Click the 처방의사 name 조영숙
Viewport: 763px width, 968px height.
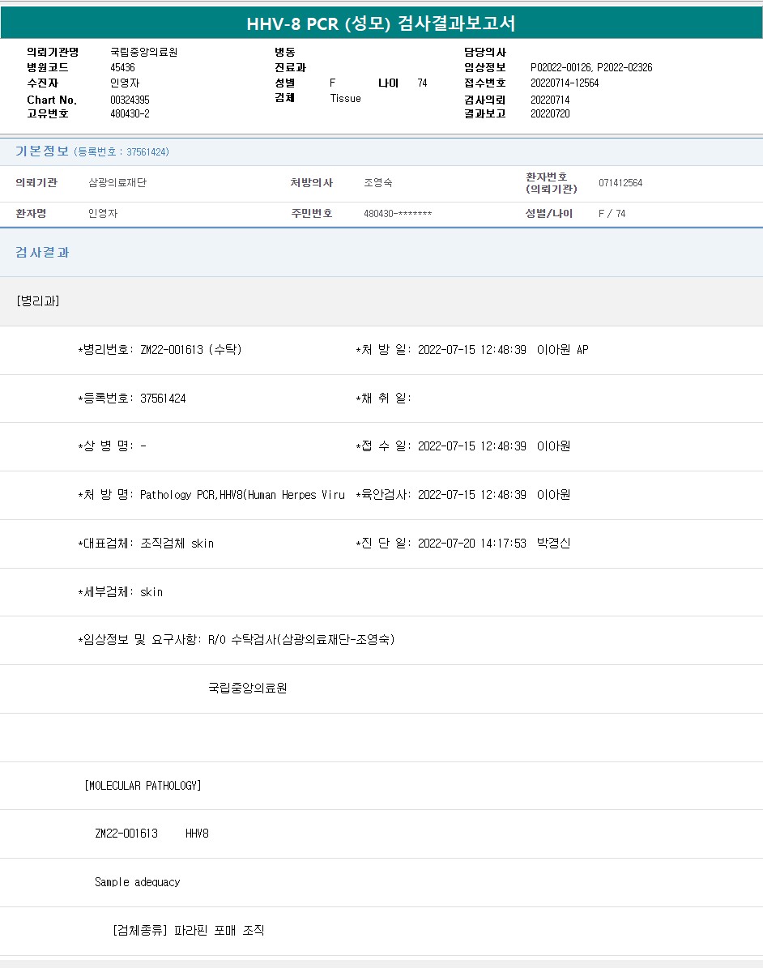378,183
